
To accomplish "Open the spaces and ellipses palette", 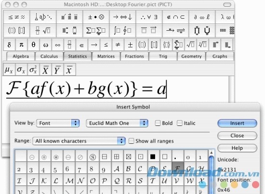I will coord(43,17).
